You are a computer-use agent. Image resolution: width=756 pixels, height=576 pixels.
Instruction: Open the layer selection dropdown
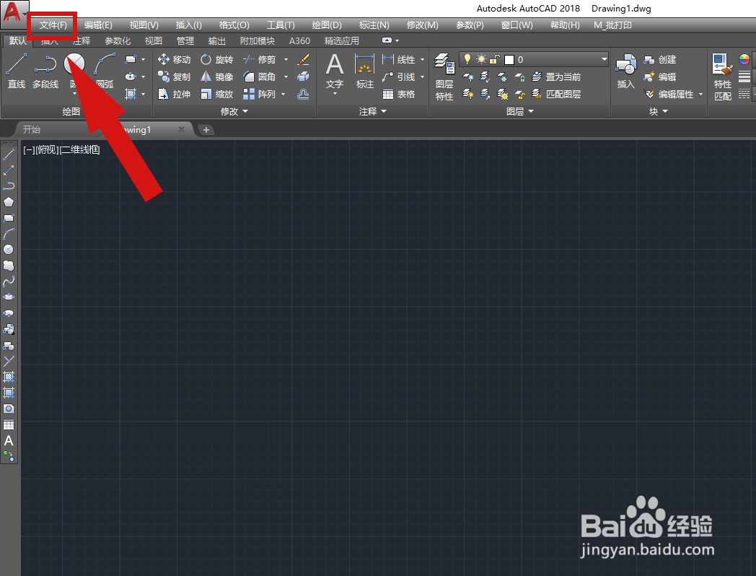pos(604,59)
